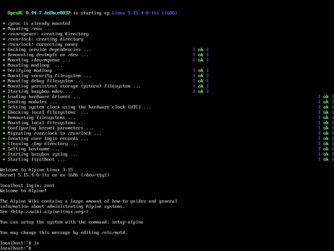Click 'Welcome to Alpine Linux 3.15' text

point(37,170)
